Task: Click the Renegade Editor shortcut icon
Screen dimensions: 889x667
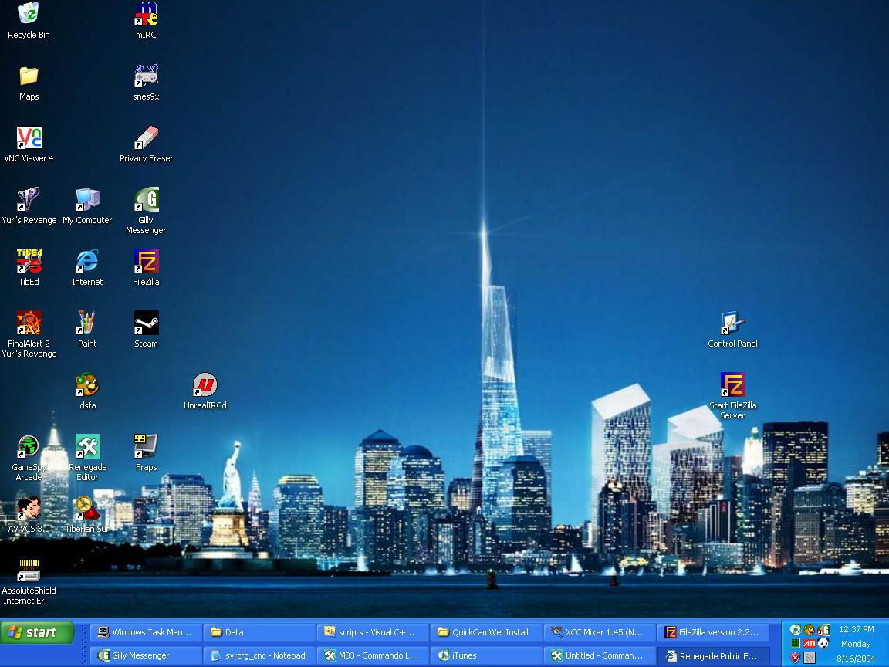Action: pos(87,447)
